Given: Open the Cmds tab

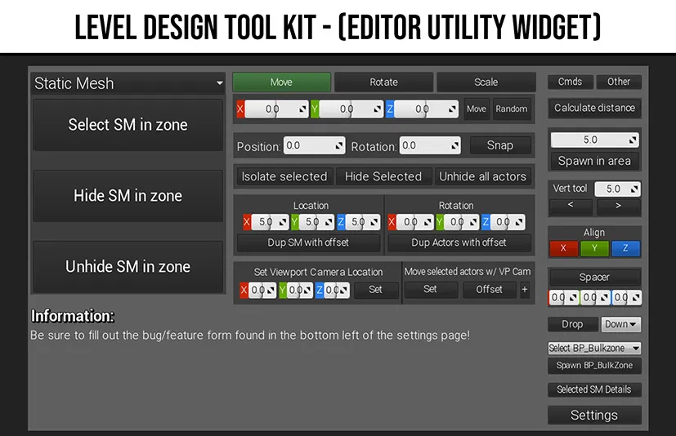Looking at the screenshot, I should 570,82.
